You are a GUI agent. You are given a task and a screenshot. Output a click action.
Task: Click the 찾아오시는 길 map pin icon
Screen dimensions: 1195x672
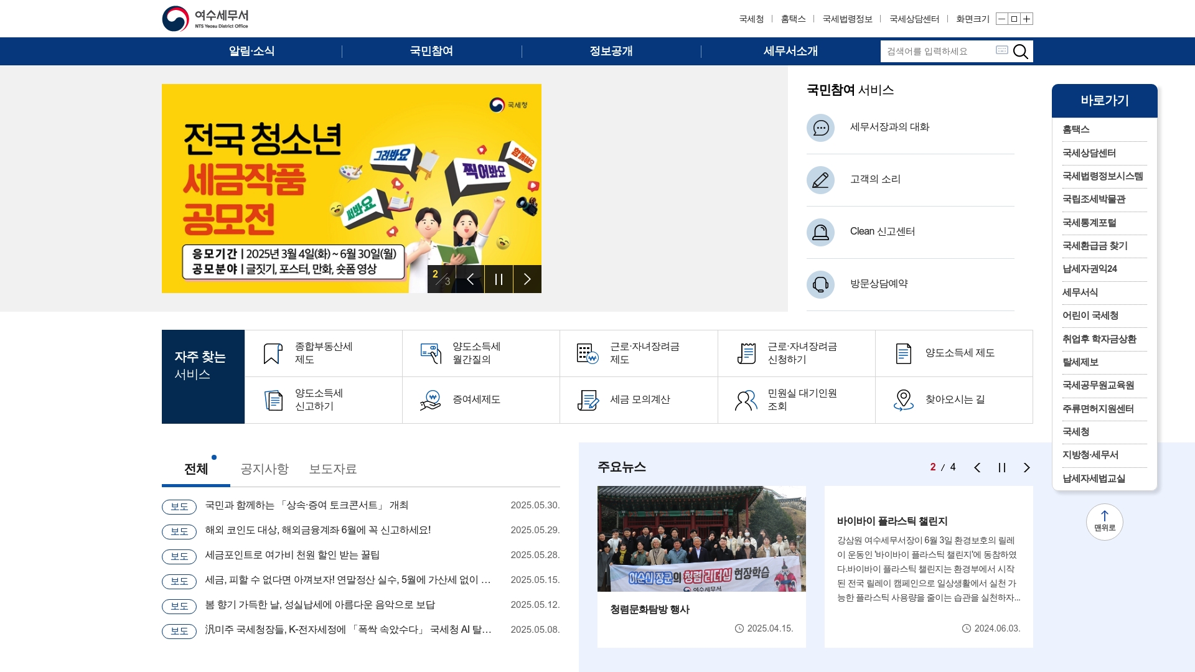(903, 400)
